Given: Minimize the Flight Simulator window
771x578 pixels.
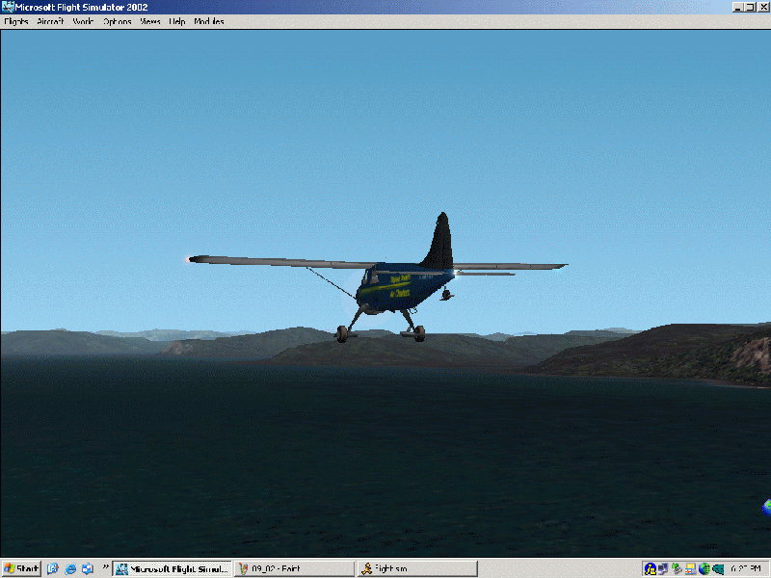Looking at the screenshot, I should click(737, 8).
